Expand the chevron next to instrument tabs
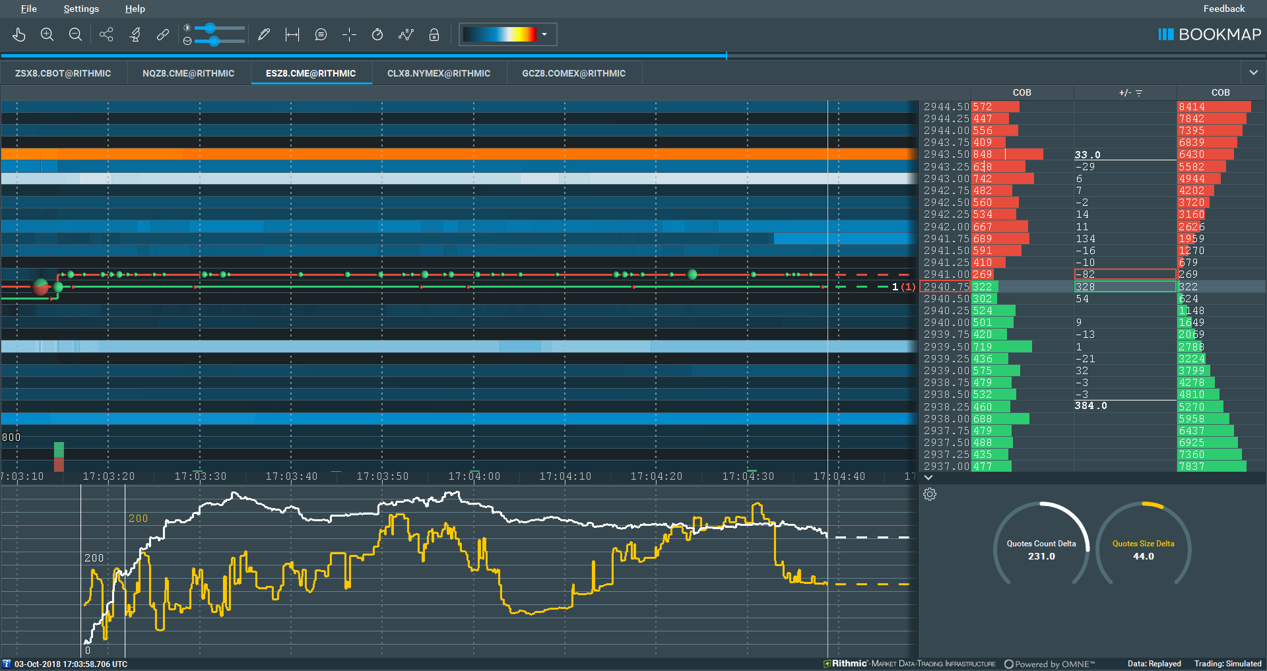The height and width of the screenshot is (671, 1267). 1253,73
